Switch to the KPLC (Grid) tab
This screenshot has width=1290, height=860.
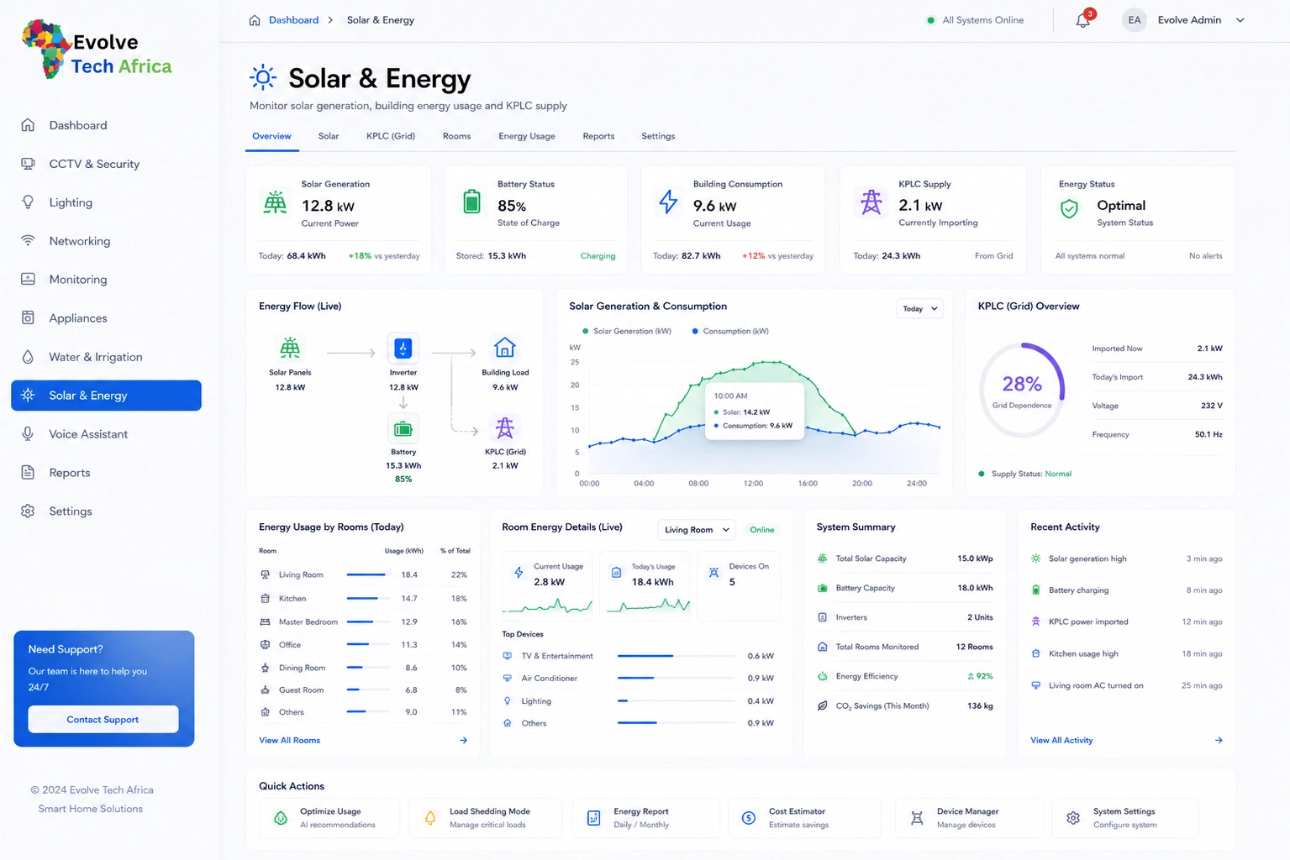click(391, 136)
